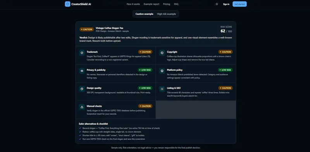310x152 pixels.
Task: Click the Trademark shield icon
Action: (82, 53)
